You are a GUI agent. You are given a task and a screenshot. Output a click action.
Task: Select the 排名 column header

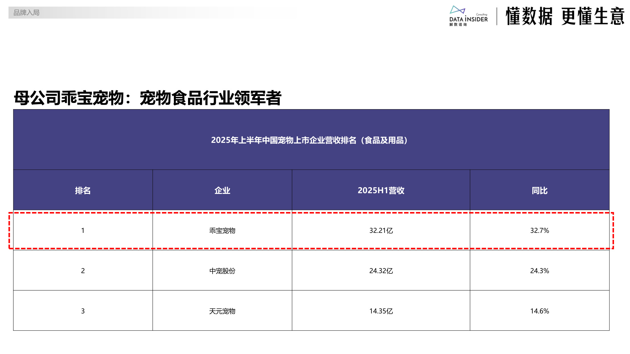tap(83, 190)
